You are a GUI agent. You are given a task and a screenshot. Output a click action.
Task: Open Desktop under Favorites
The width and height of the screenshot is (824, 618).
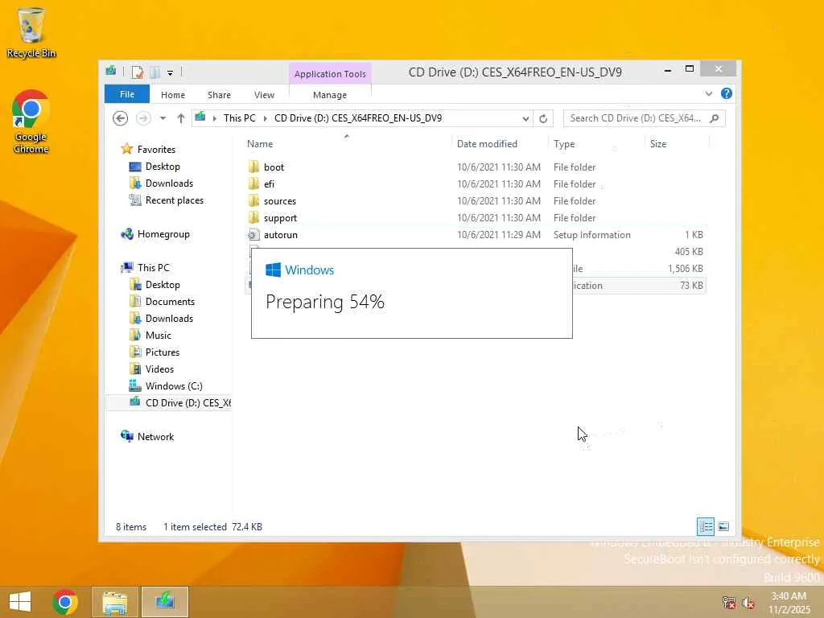click(163, 166)
